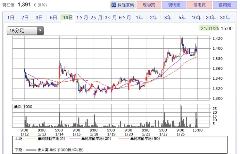The height and width of the screenshot is (154, 240).
Task: Click the 単純移動平均(25) legend text
Action: coord(96,139)
